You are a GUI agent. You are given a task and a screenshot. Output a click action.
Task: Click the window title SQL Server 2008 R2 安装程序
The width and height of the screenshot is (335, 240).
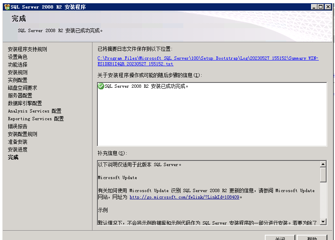(x=48, y=7)
